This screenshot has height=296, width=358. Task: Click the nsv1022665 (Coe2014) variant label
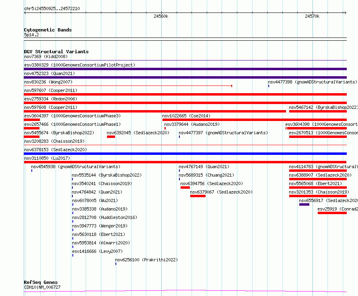(186, 116)
